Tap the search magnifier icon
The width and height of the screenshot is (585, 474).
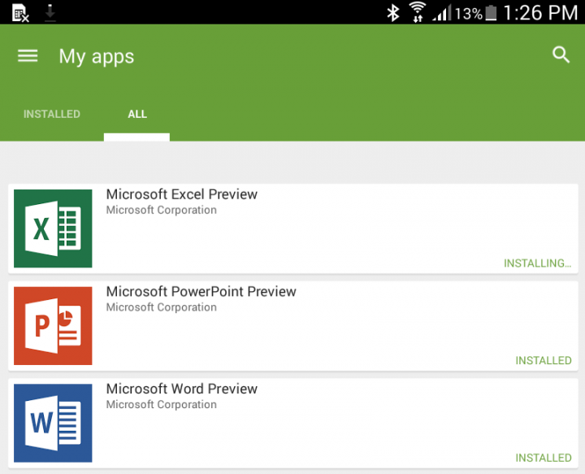coord(561,55)
